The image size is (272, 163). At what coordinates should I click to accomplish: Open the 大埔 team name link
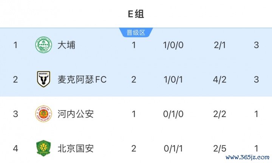[66, 45]
